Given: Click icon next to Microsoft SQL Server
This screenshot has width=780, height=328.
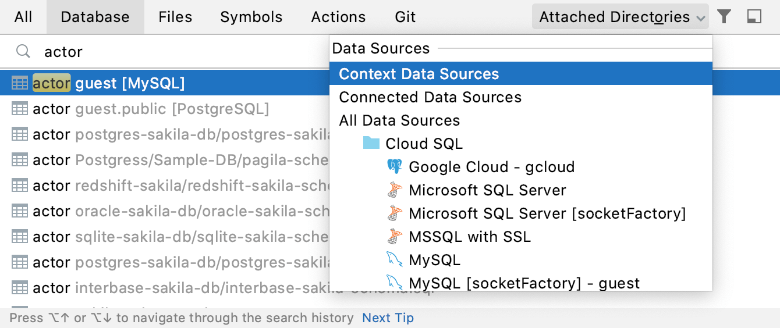Looking at the screenshot, I should pos(395,190).
